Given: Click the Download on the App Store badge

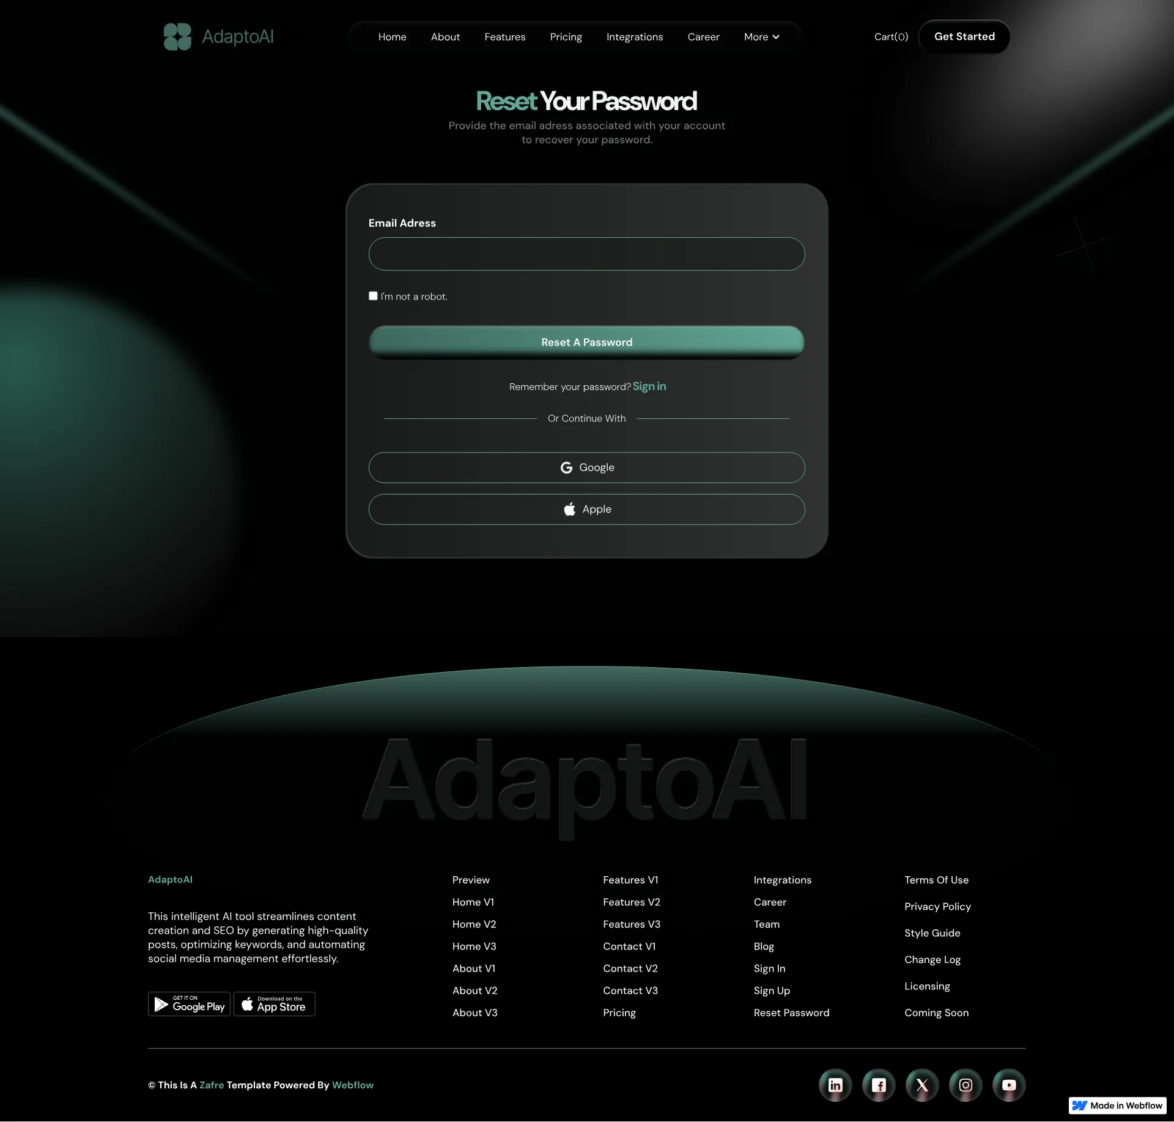Looking at the screenshot, I should (275, 1004).
